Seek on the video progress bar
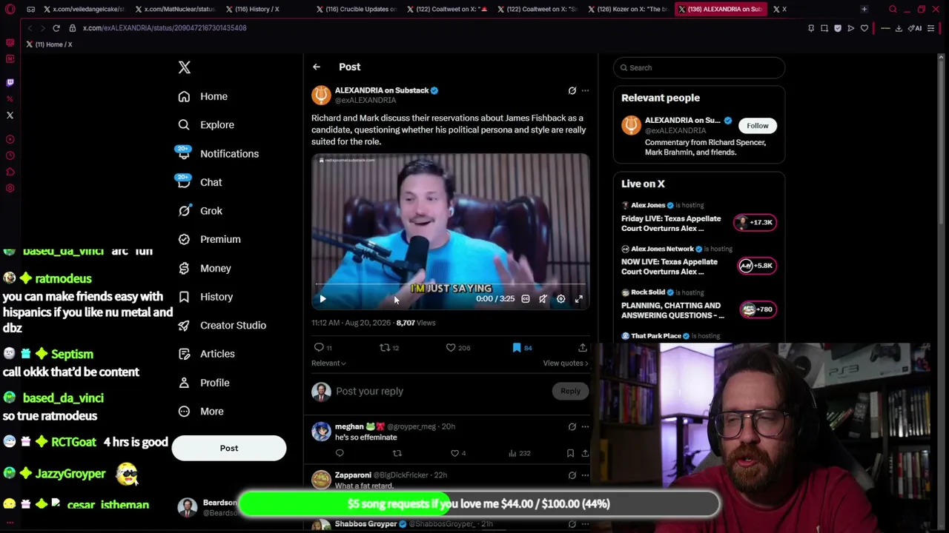 click(x=450, y=284)
